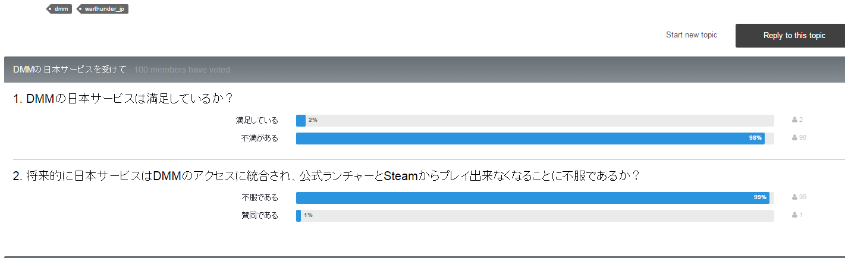This screenshot has width=845, height=258.
Task: Click the voter icon beside count 1
Action: click(794, 215)
